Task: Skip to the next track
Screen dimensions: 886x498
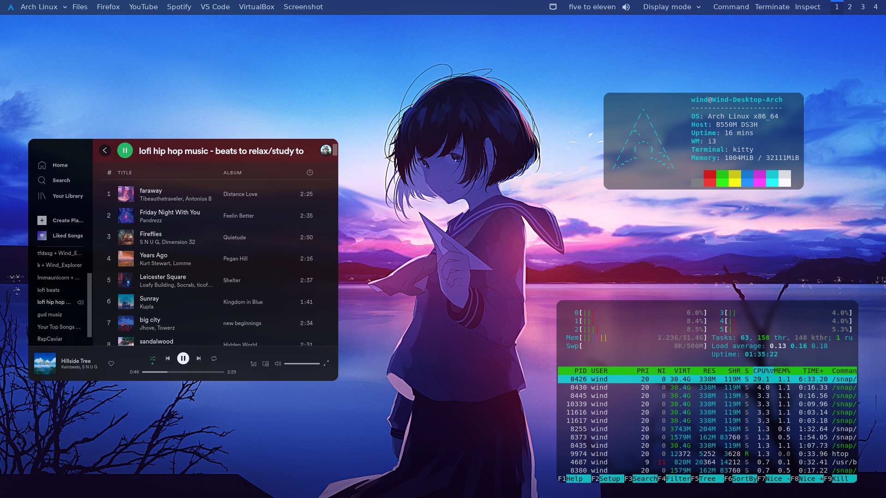Action: coord(199,358)
